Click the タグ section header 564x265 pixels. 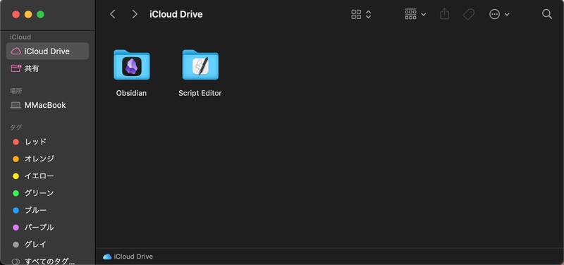pyautogui.click(x=16, y=128)
